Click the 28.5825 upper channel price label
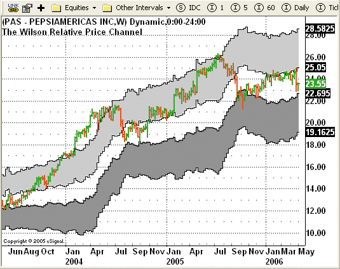The image size is (340, 269). [320, 29]
